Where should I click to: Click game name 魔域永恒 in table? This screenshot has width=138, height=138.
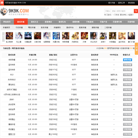tap(11, 124)
